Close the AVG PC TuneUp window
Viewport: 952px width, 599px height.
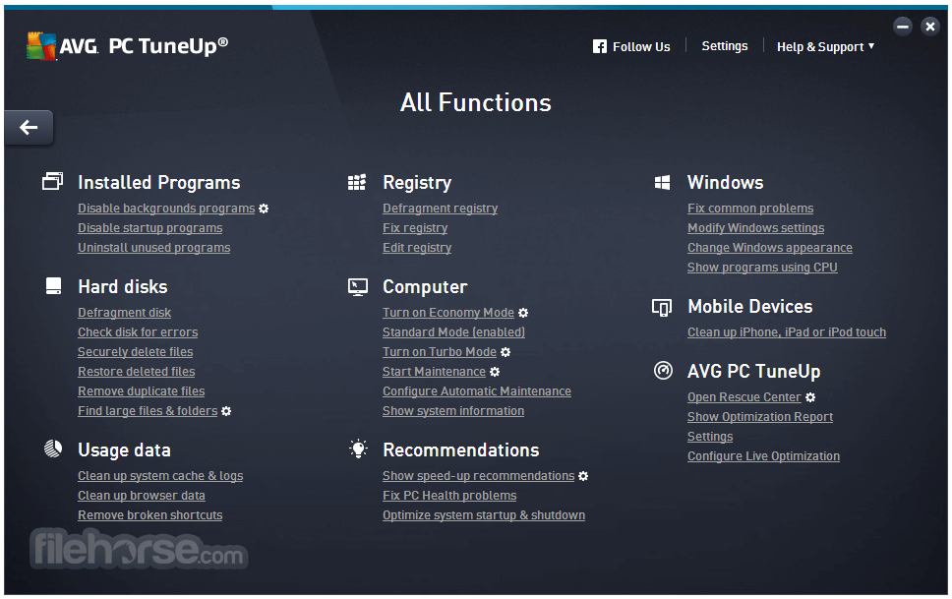[930, 27]
